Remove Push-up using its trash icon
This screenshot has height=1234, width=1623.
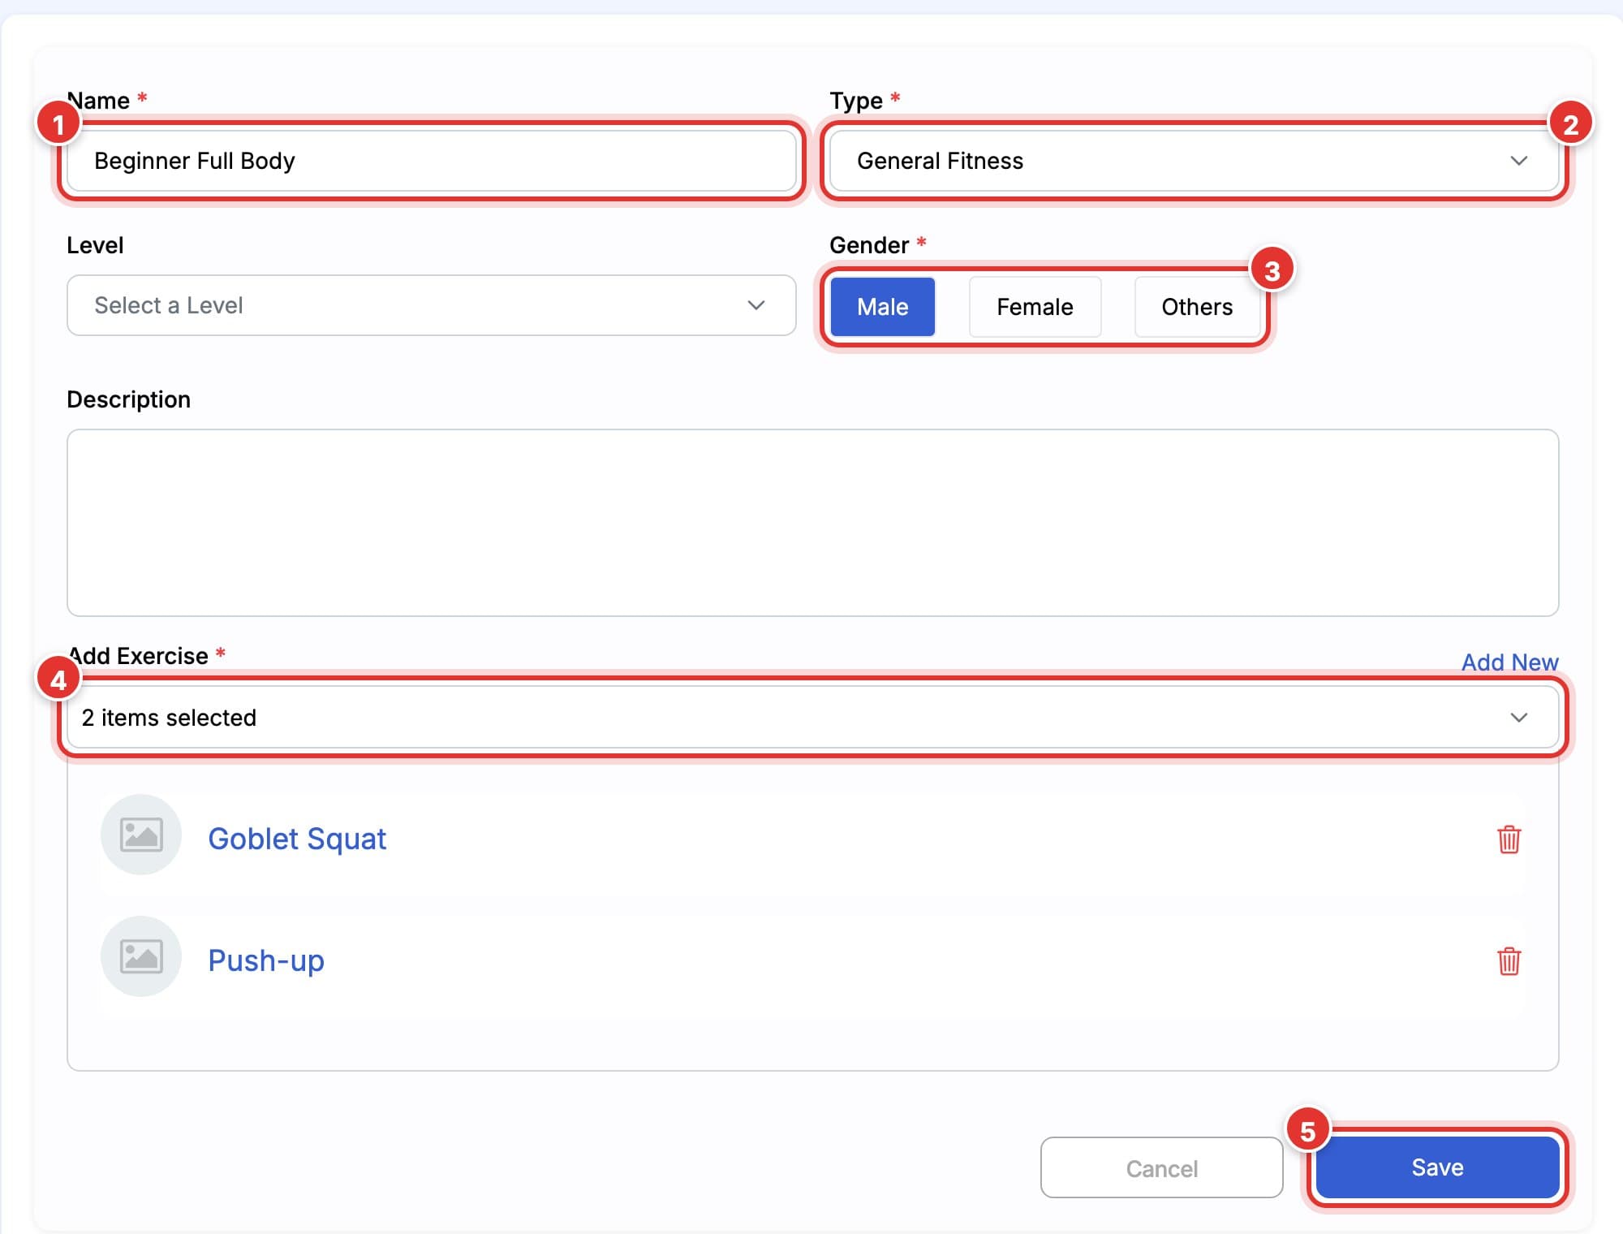pos(1509,961)
